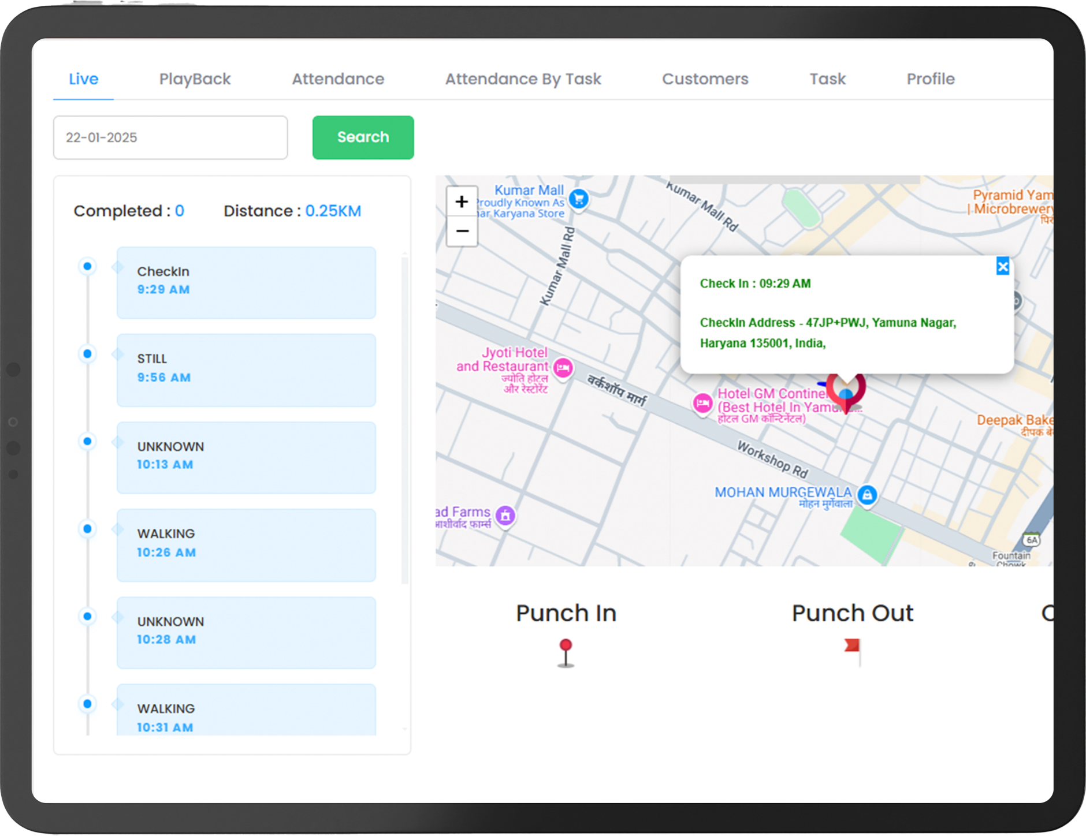1086x836 pixels.
Task: Open the PlayBack tab
Action: pyautogui.click(x=195, y=79)
